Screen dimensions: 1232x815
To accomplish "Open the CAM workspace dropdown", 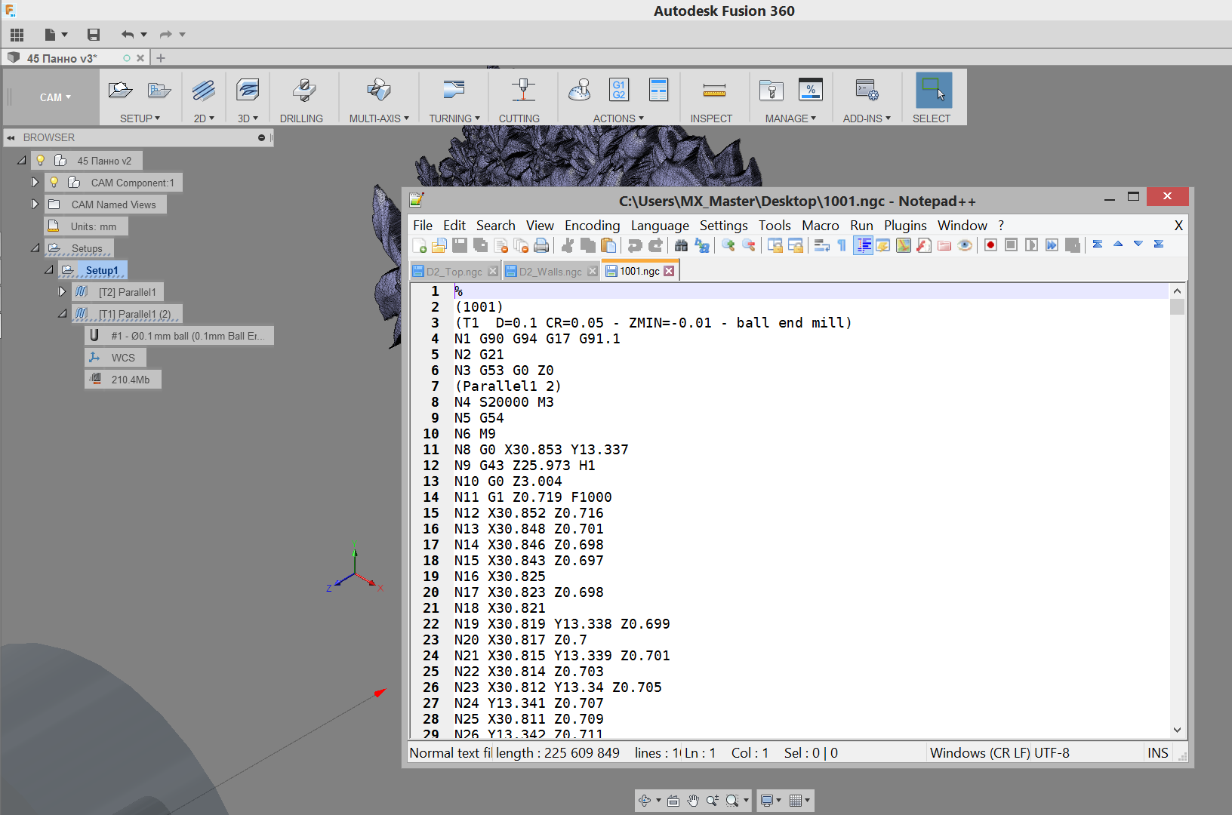I will tap(55, 97).
